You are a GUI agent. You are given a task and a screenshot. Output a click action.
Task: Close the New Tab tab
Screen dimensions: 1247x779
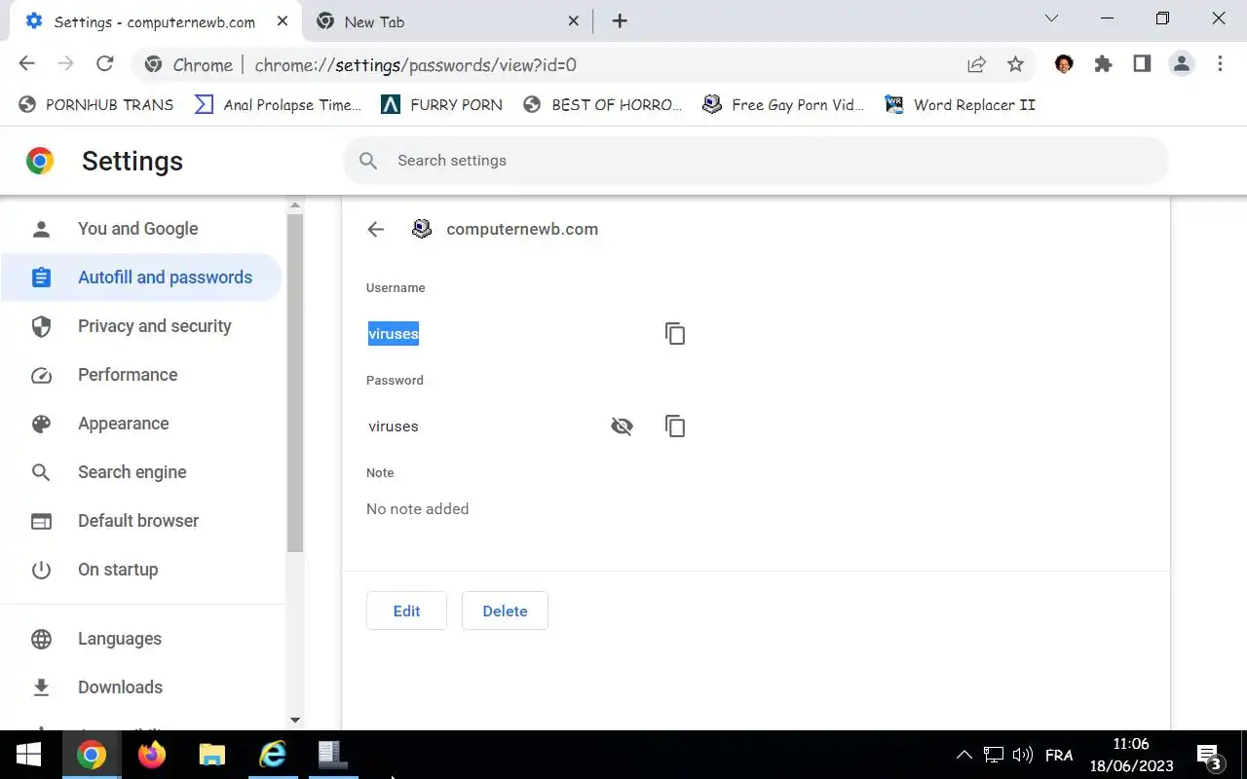573,21
